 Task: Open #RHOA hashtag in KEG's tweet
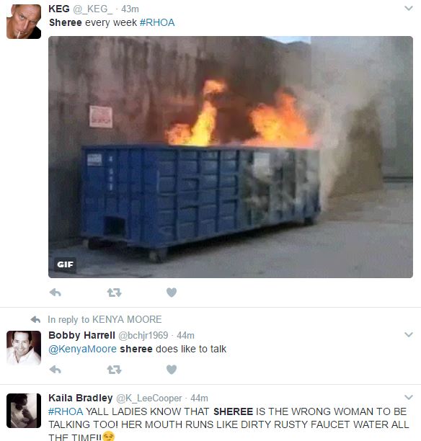[x=157, y=22]
